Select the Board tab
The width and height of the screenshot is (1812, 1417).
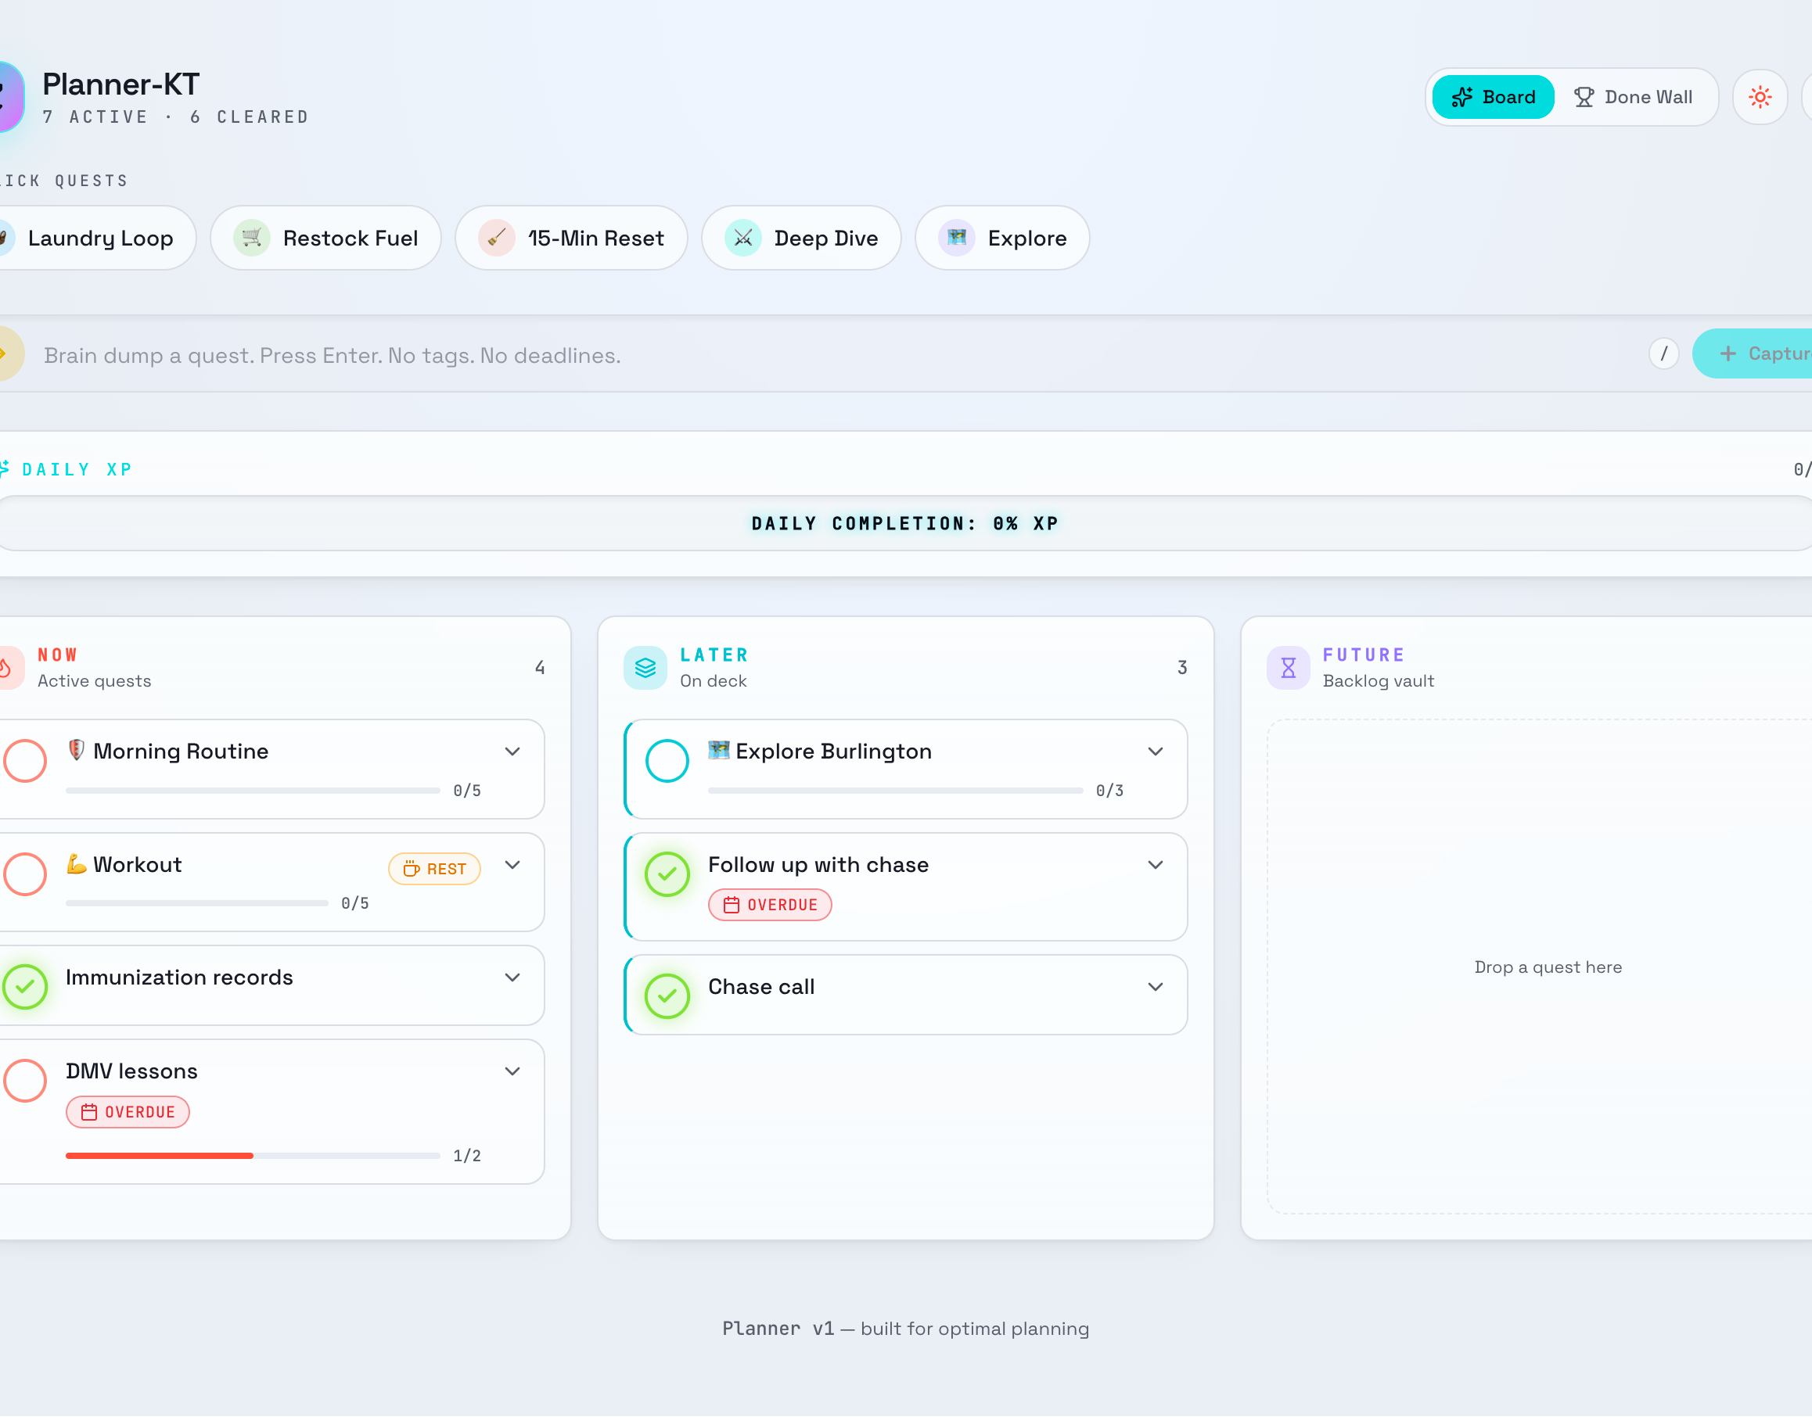point(1494,97)
